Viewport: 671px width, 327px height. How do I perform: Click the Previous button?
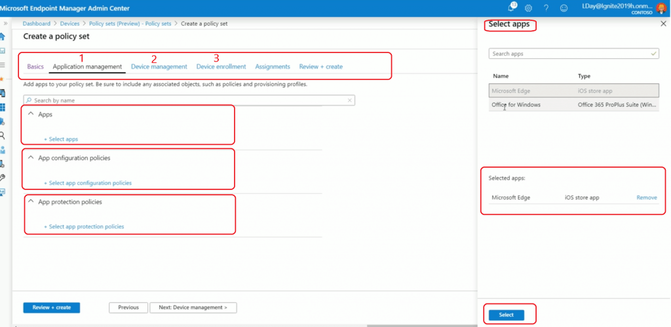(x=128, y=307)
